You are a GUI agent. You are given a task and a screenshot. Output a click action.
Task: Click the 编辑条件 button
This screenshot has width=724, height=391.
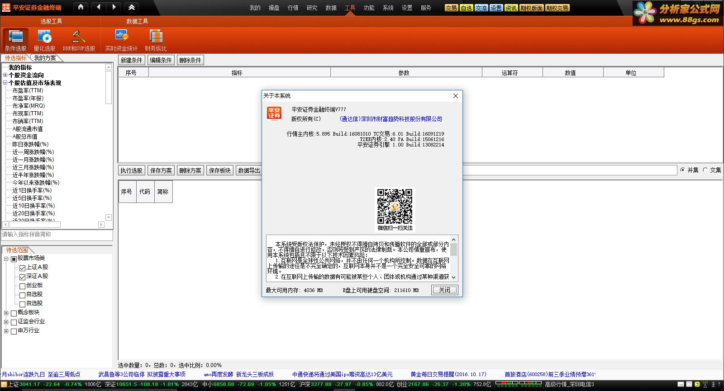[x=161, y=60]
